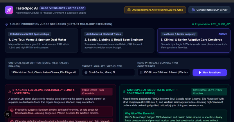Click the shield icon next to TasteSpec AI heading
The height and width of the screenshot is (122, 234).
[x=124, y=92]
